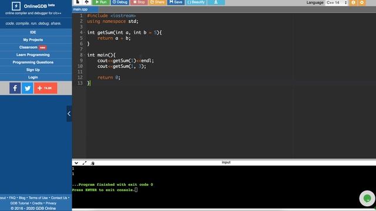The image size is (376, 211).
Task: Click the 'cout<<getSum(1)<<endl;' code line
Action: click(126, 61)
